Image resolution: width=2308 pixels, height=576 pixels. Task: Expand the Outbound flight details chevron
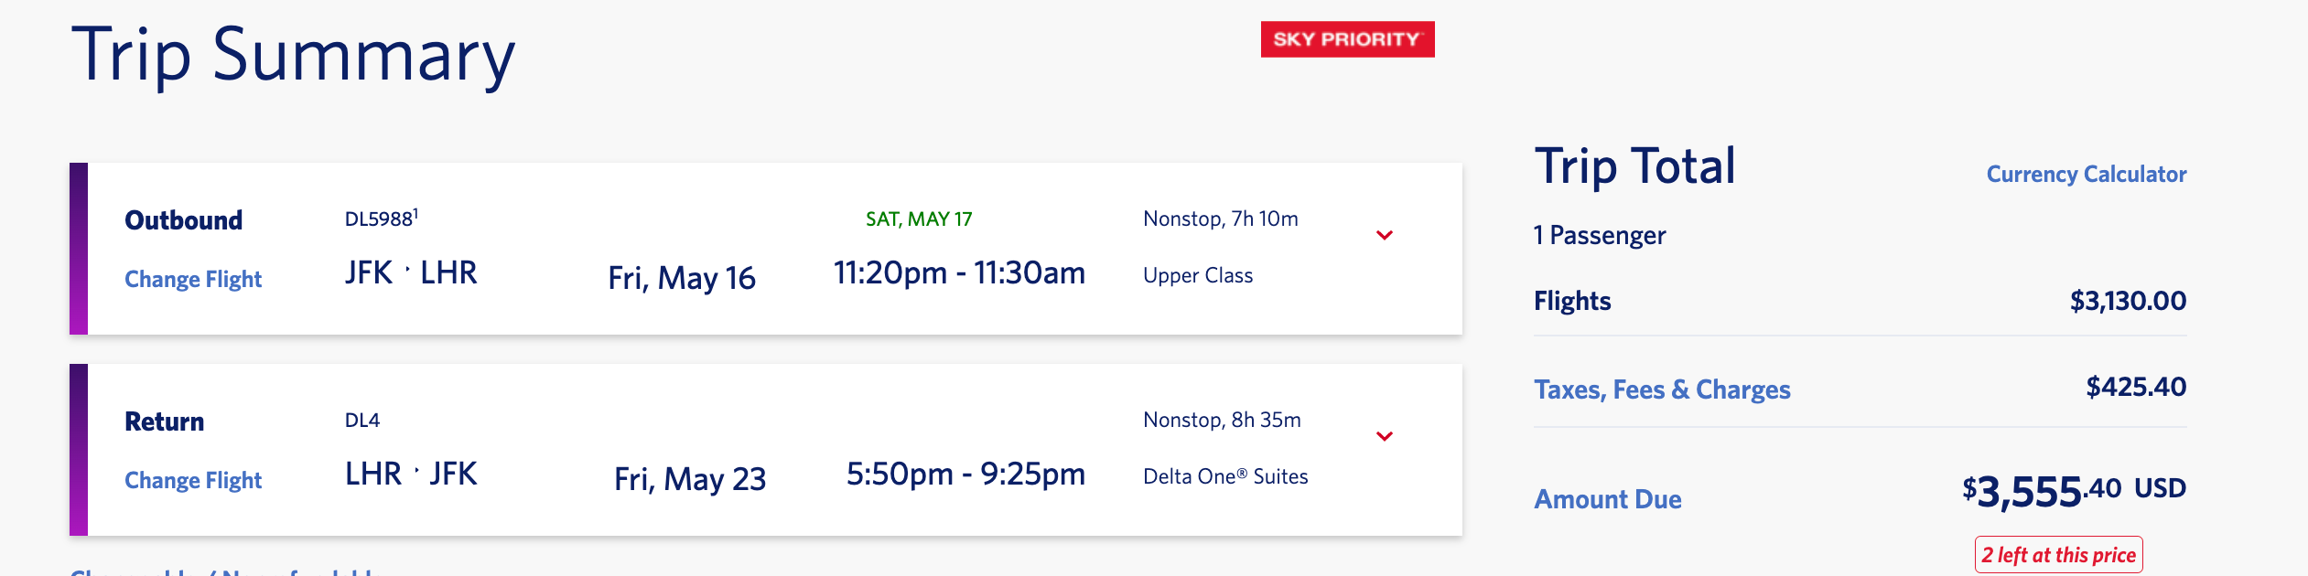coord(1384,236)
